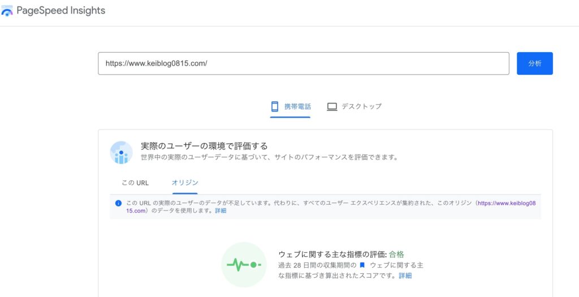Click the real-user data group icon
Image resolution: width=579 pixels, height=297 pixels.
pyautogui.click(x=121, y=153)
